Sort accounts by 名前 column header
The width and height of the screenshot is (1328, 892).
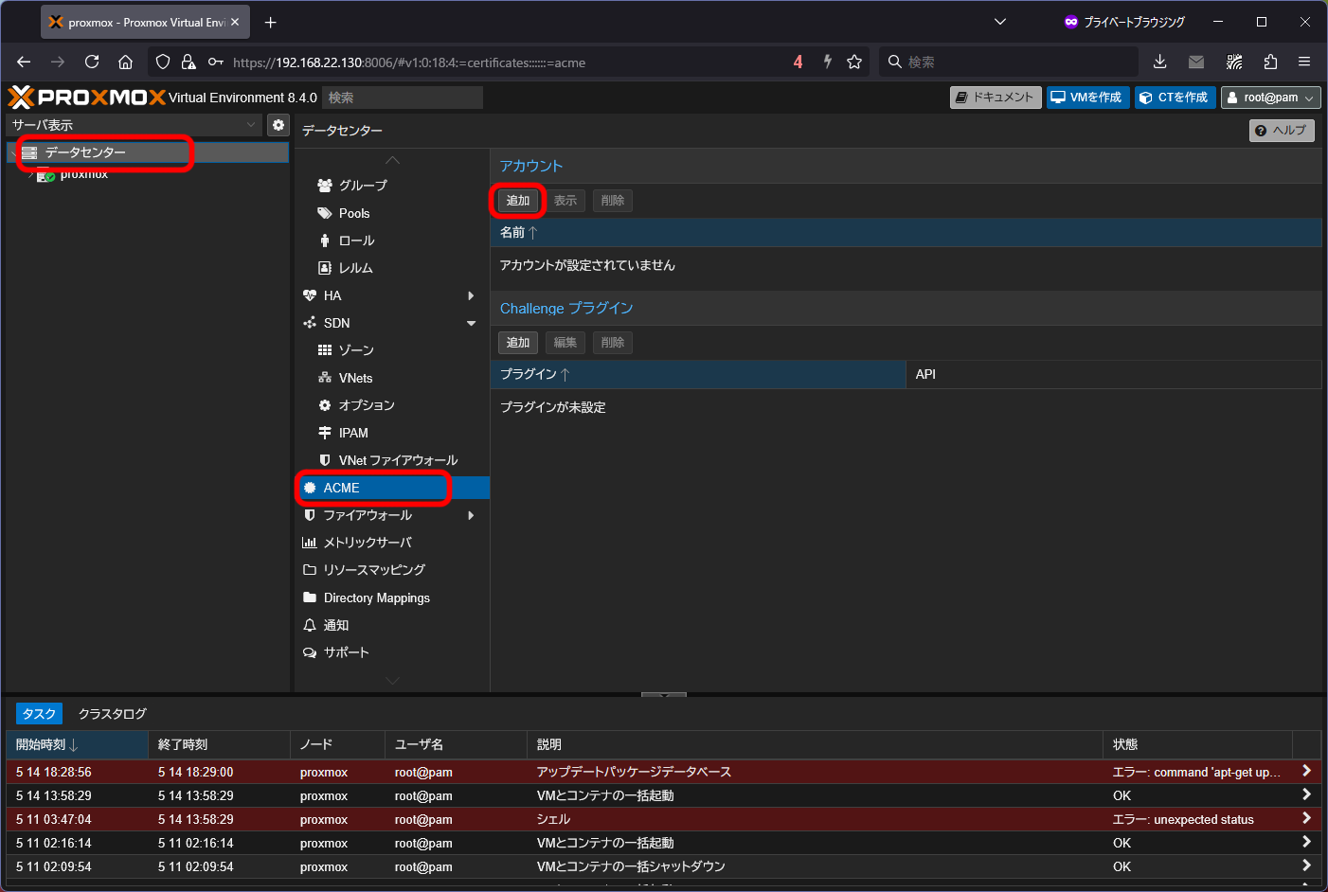(906, 233)
